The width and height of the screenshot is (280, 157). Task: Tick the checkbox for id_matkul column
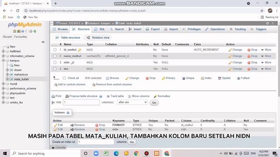coord(55,50)
